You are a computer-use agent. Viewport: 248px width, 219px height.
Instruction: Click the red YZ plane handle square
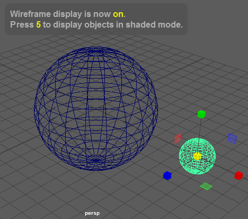click(x=178, y=138)
